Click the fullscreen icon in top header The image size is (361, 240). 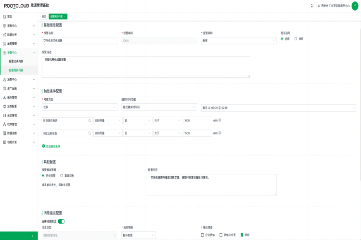[x=312, y=5]
